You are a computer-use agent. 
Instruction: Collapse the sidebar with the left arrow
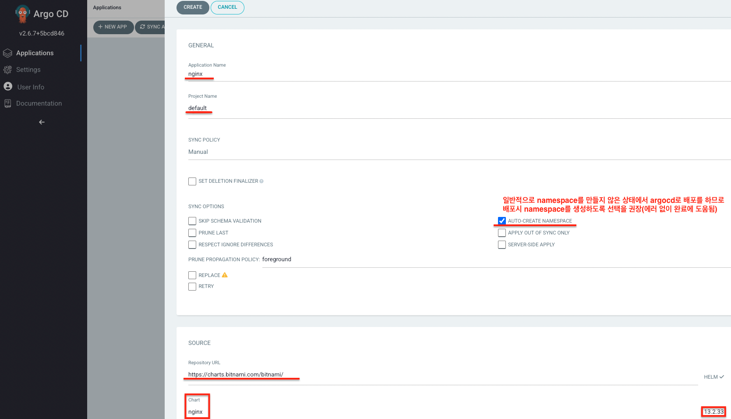42,122
